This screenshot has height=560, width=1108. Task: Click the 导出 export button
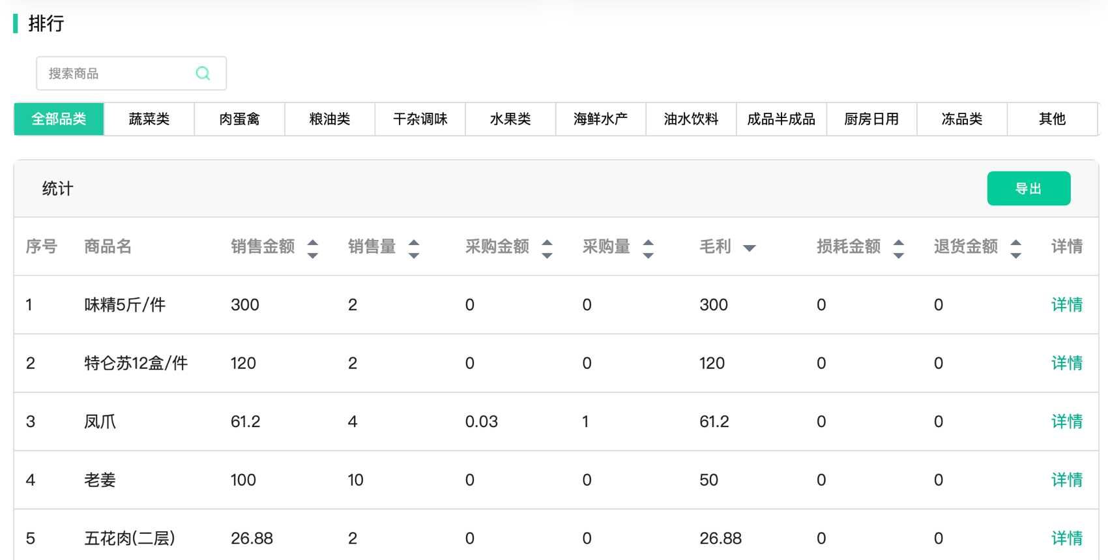[x=1028, y=188]
